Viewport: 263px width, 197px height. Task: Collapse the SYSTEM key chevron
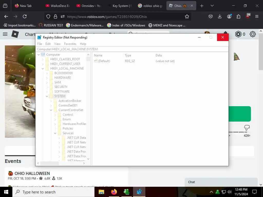(x=47, y=96)
